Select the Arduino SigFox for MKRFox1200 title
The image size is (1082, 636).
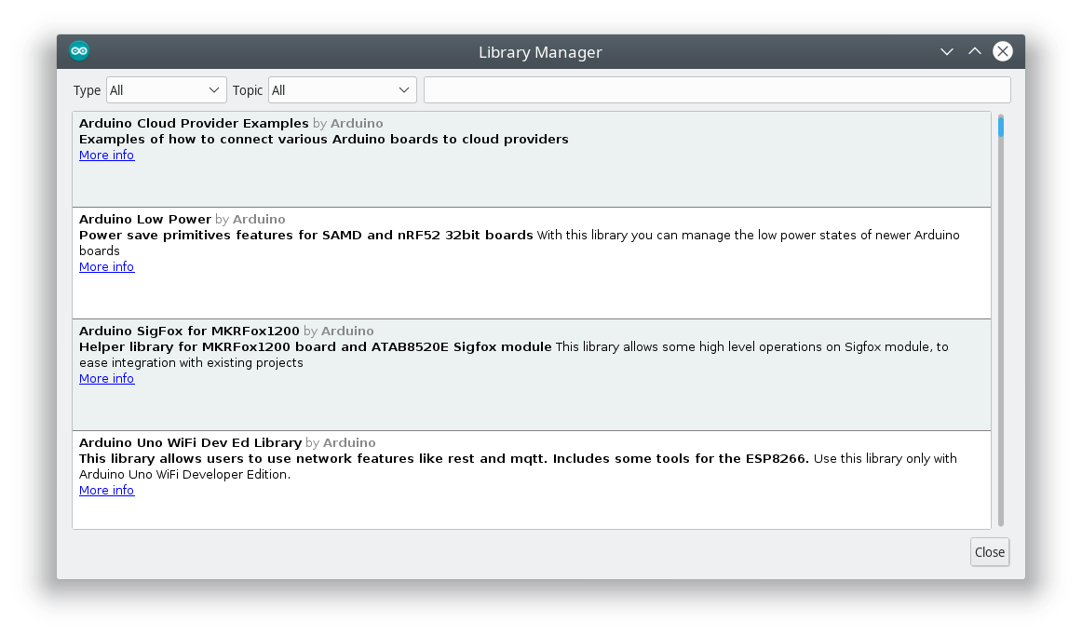pyautogui.click(x=189, y=332)
